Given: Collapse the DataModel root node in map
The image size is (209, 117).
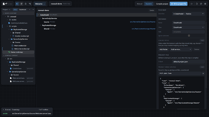Looking at the screenshot, I should 39,15.
